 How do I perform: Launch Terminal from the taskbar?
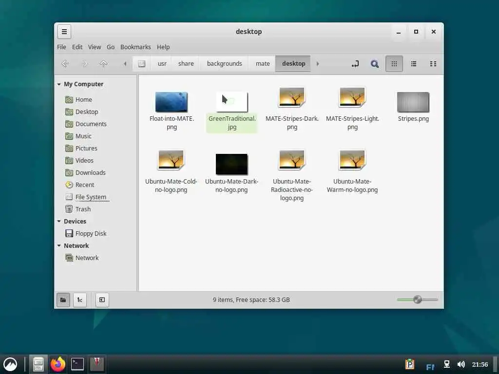77,364
